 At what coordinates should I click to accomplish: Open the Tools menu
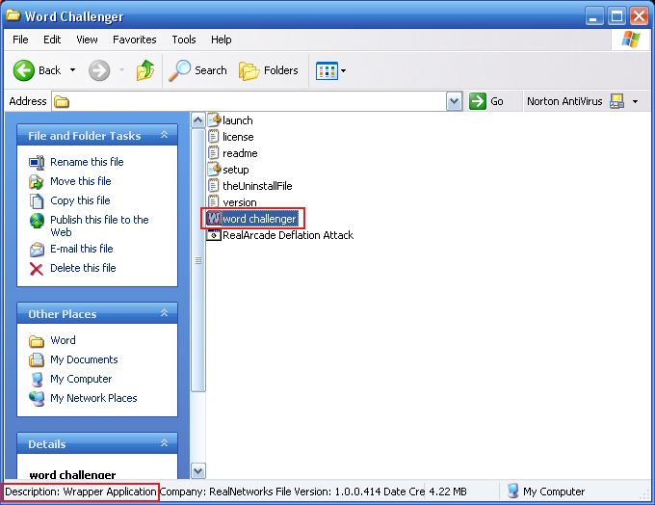184,40
